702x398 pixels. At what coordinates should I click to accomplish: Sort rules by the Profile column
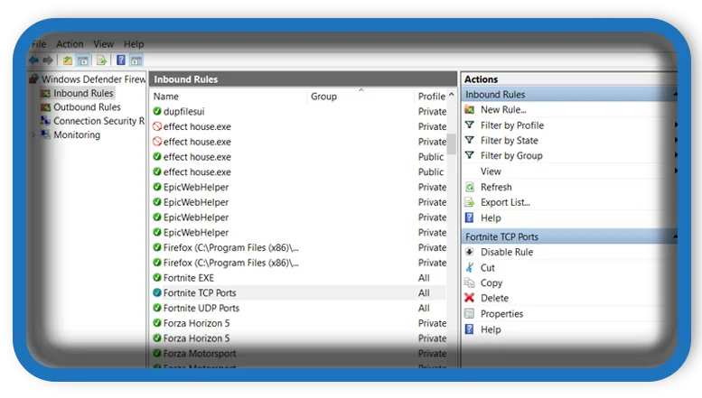(x=431, y=97)
